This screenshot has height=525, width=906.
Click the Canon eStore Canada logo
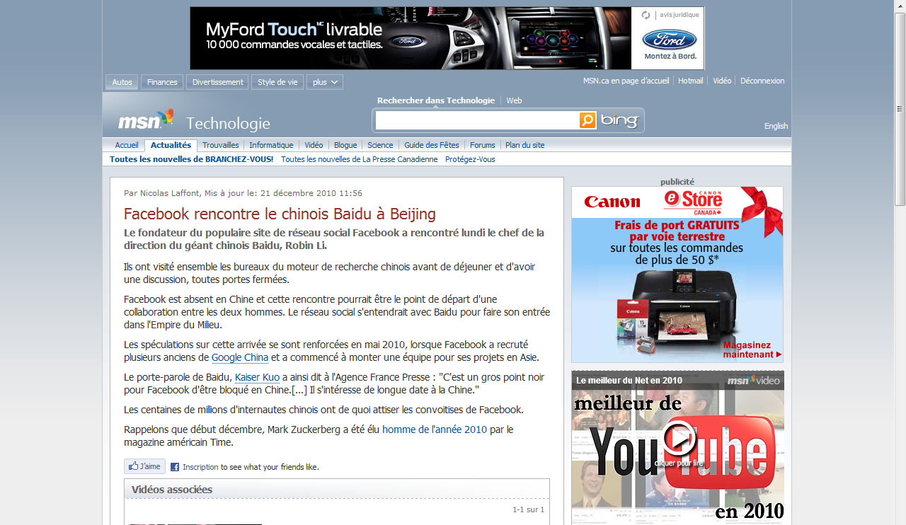click(693, 202)
